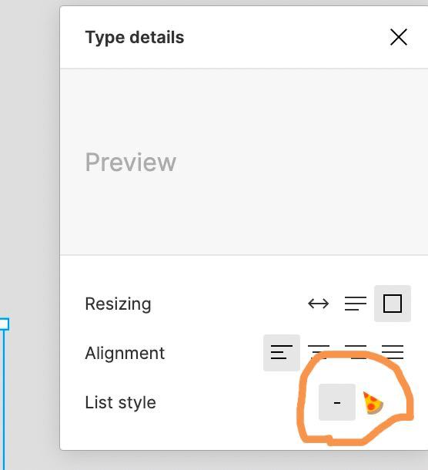
Task: Set text alignment to justified
Action: coord(393,352)
